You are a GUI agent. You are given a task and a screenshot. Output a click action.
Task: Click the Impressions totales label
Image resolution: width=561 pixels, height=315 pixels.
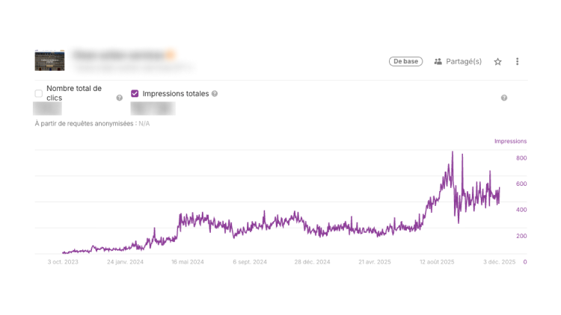pyautogui.click(x=176, y=93)
